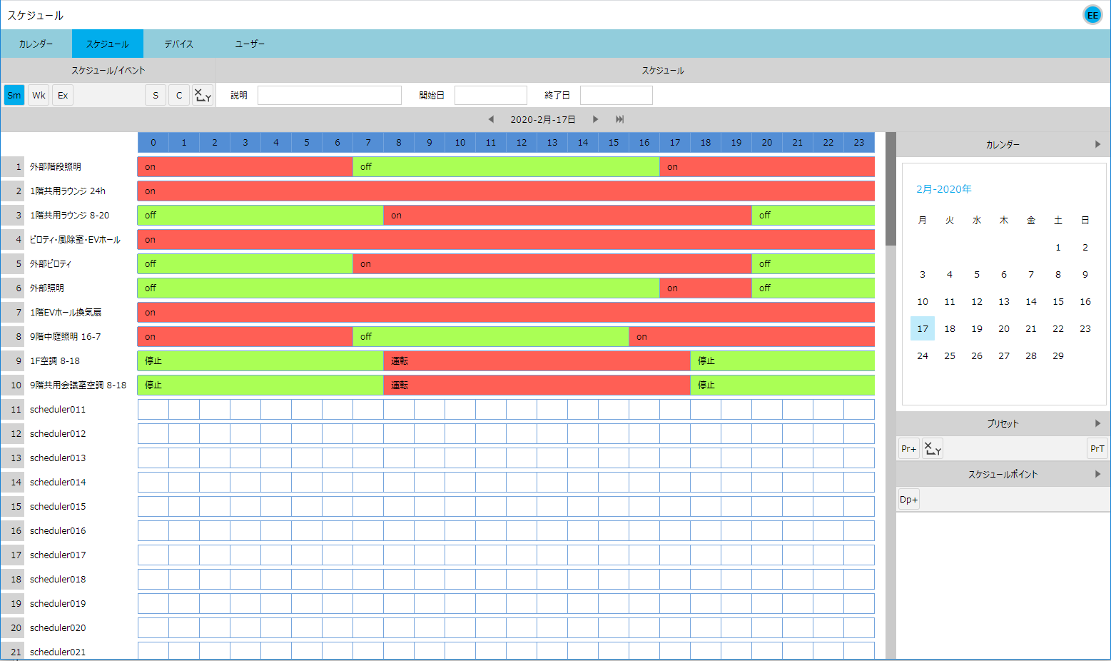Click the 2月-2020年 month label
Image resolution: width=1111 pixels, height=661 pixels.
(944, 189)
